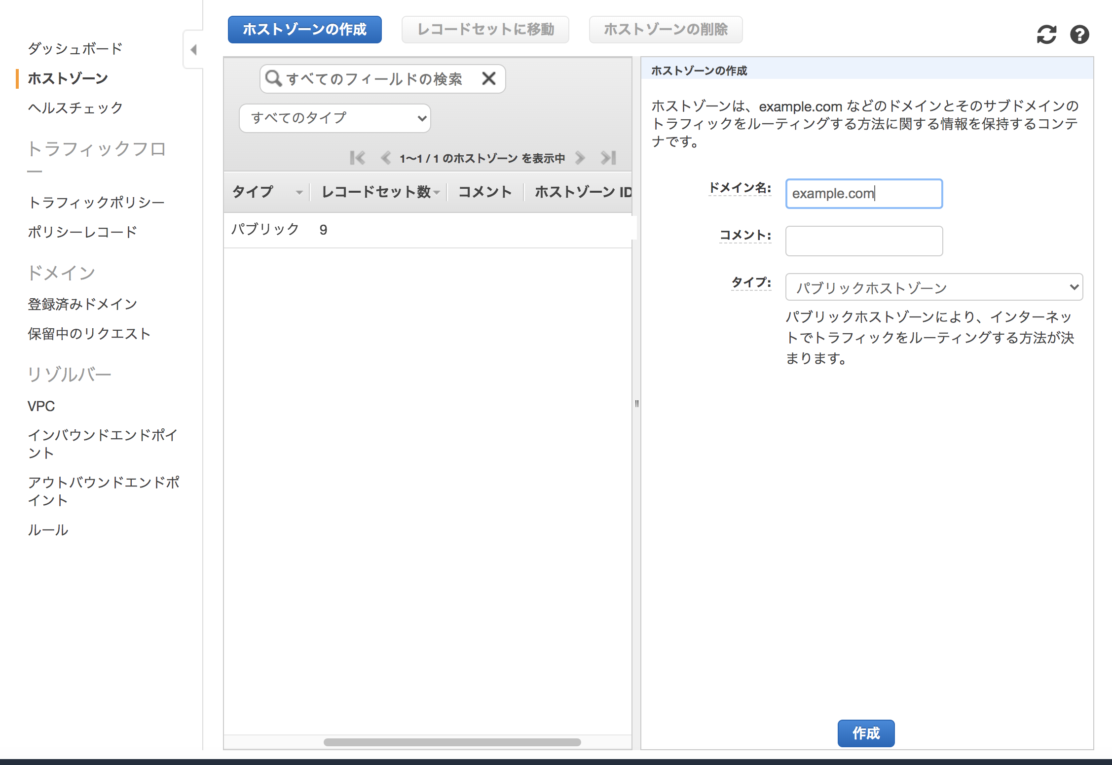Click the panel splitter handle
Viewport: 1112px width, 765px height.
pos(636,404)
